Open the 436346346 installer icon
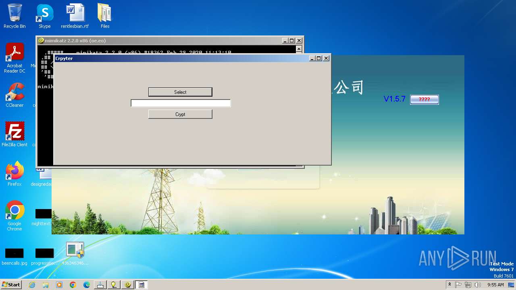This screenshot has width=516, height=290. pyautogui.click(x=75, y=253)
